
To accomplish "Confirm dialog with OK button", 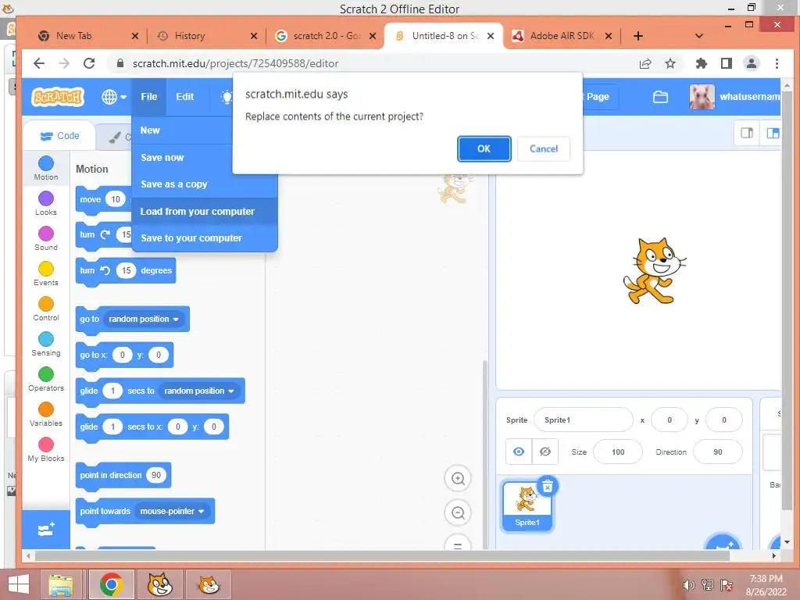I will point(484,149).
